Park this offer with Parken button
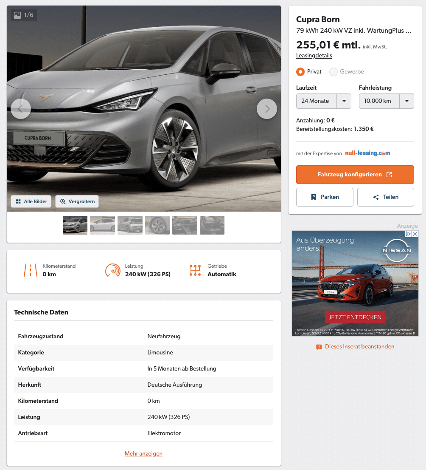Viewport: 426px width, 470px height. (325, 197)
